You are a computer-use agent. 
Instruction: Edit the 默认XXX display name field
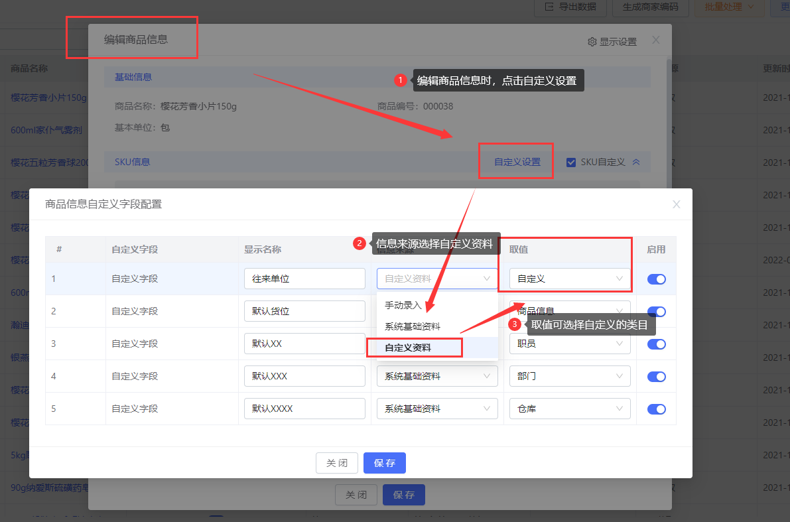coord(304,376)
